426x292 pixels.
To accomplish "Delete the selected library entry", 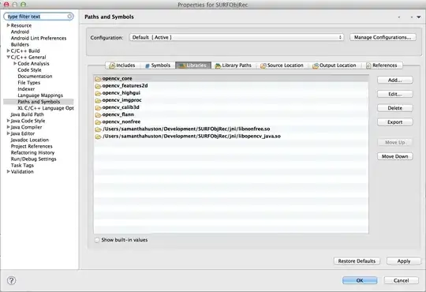I will (394, 108).
